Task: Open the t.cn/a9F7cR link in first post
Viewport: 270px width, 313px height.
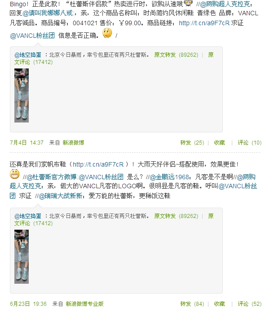Action: (x=204, y=23)
